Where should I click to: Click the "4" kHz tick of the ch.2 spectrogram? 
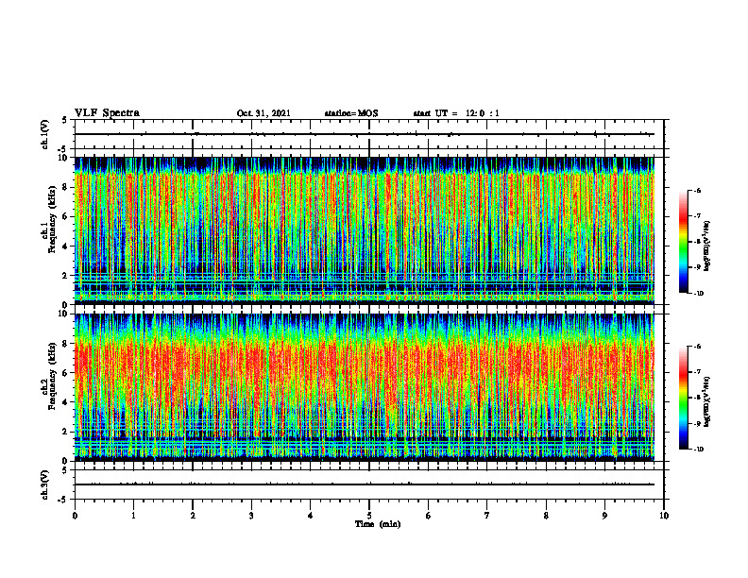point(66,402)
